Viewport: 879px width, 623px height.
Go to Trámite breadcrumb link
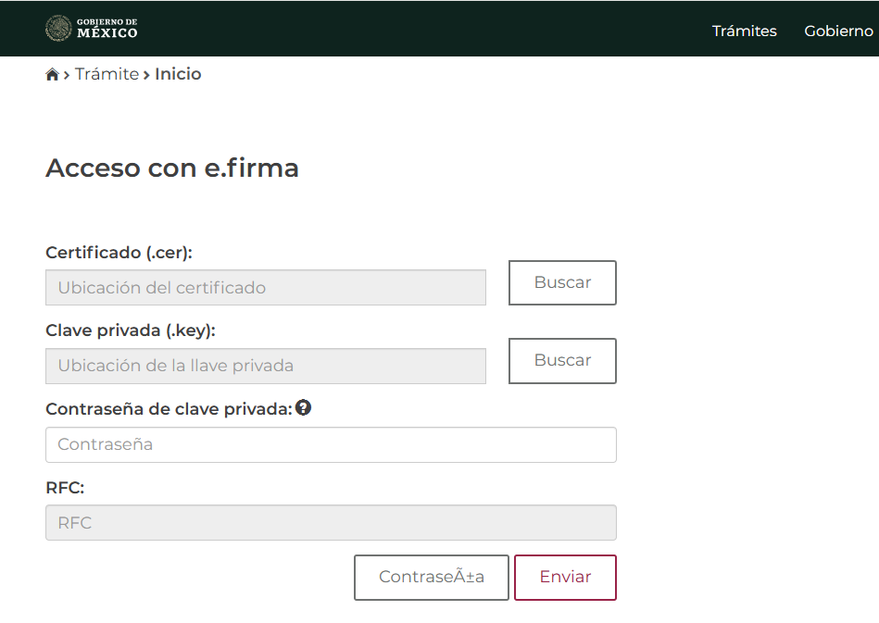pos(107,74)
